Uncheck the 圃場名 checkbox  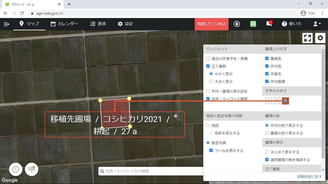[x=267, y=59]
